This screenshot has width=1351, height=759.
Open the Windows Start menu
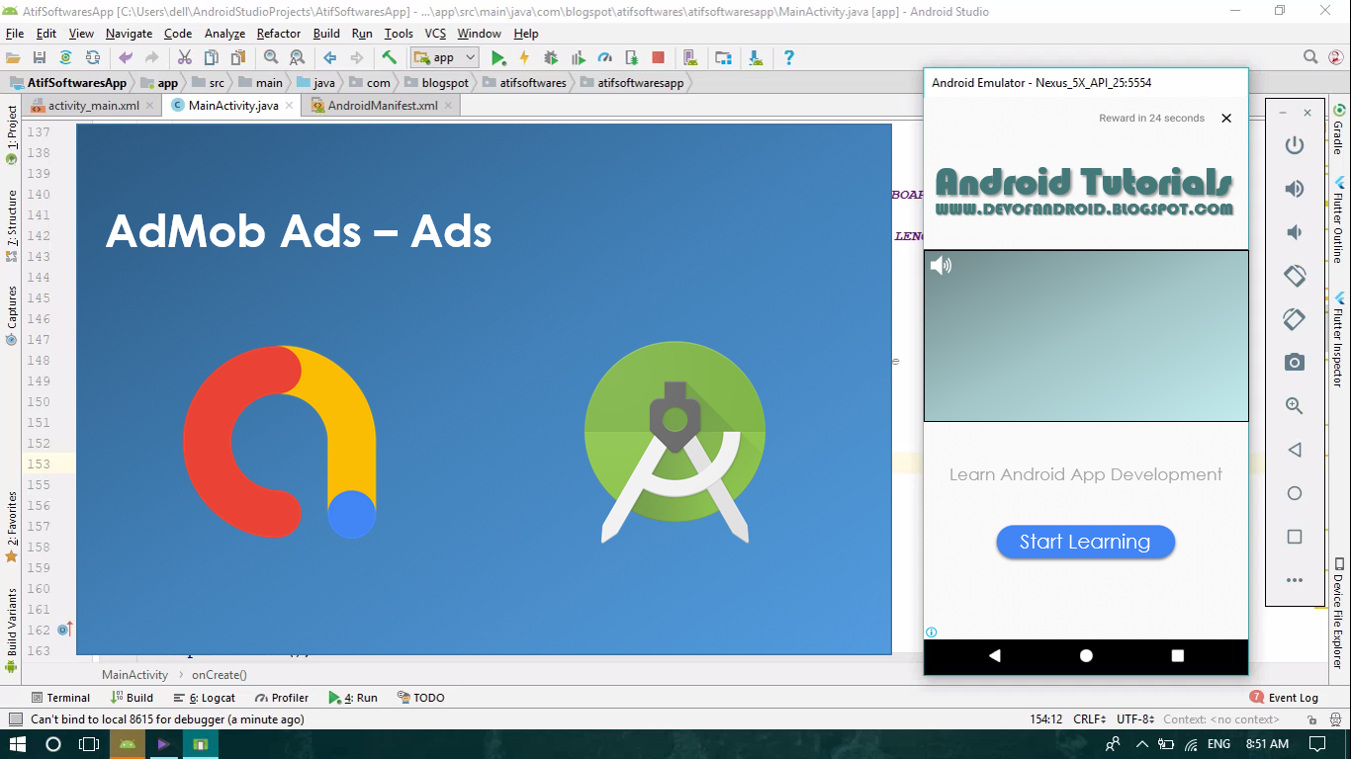[19, 744]
